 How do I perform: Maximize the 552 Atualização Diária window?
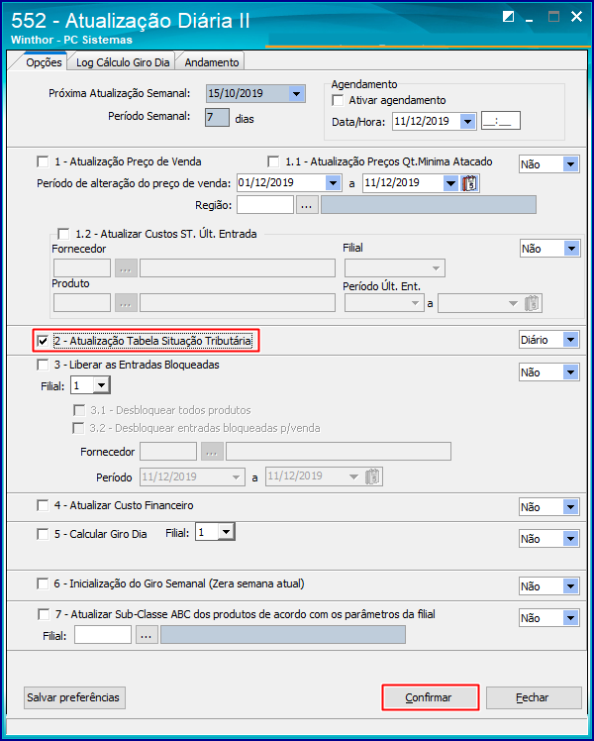tap(553, 17)
